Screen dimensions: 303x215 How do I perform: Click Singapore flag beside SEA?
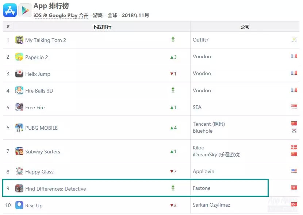(294, 107)
